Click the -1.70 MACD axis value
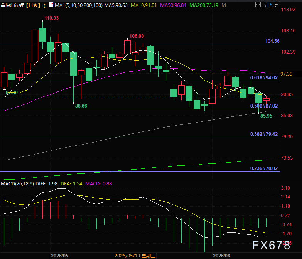Viewport: 302px width, 259px height. [x=286, y=234]
